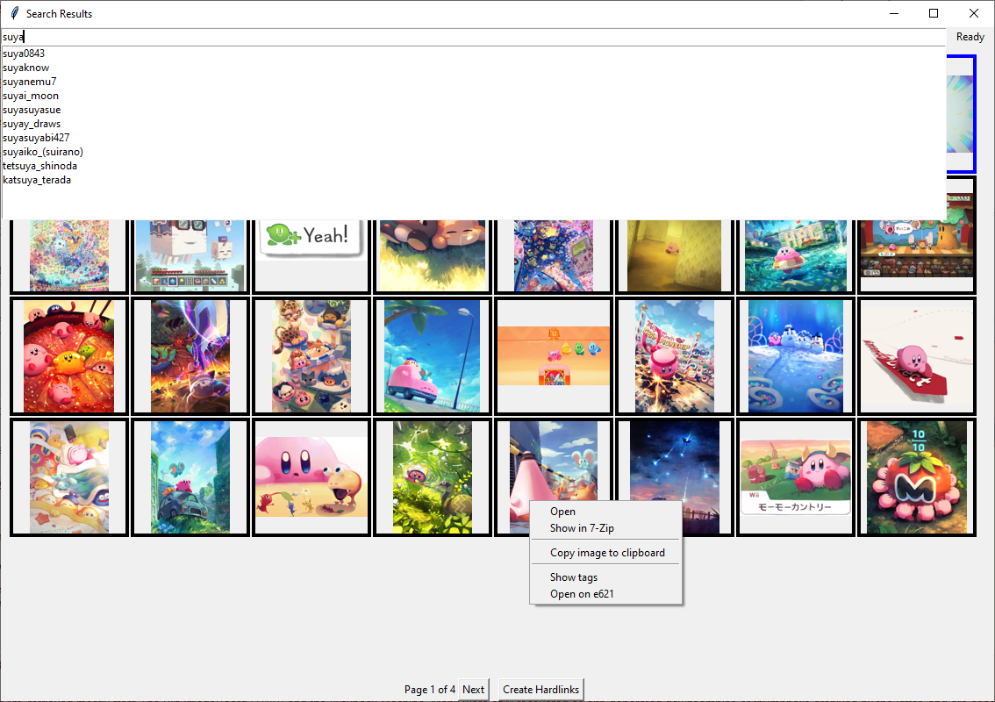Choose Open in the context menu
995x702 pixels.
pos(605,512)
